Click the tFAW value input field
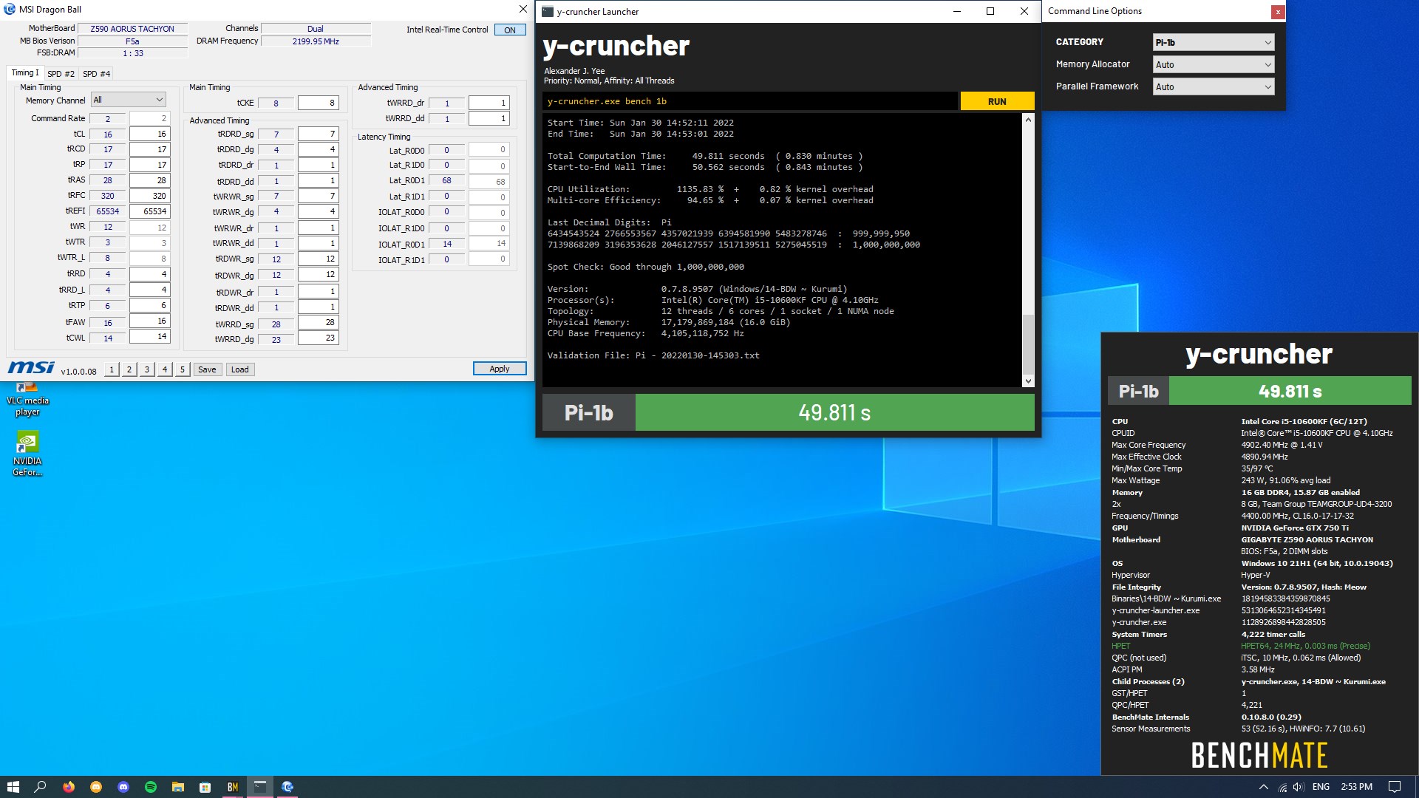 pyautogui.click(x=150, y=321)
